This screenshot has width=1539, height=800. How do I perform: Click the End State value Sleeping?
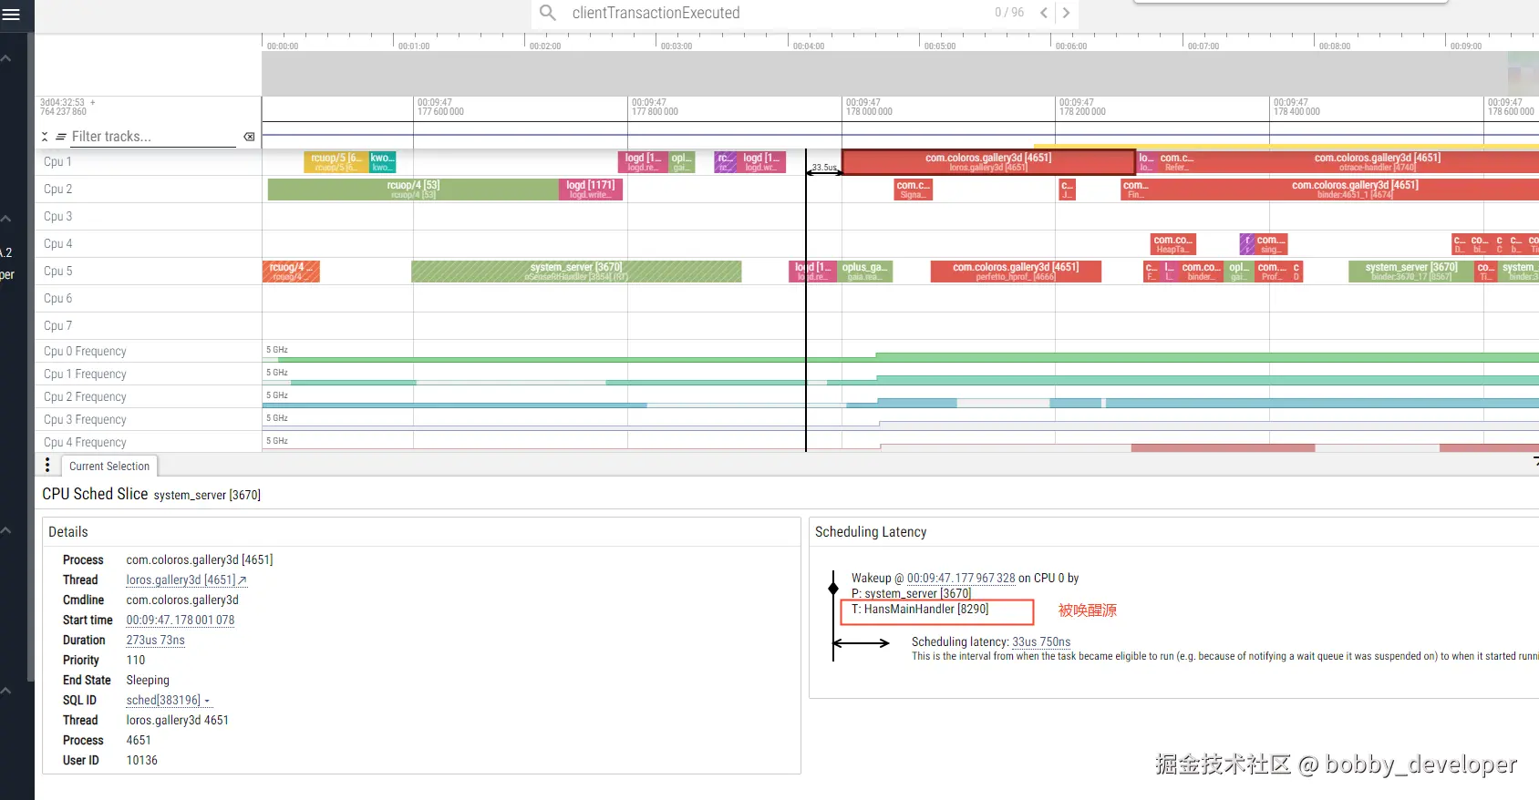coord(148,681)
